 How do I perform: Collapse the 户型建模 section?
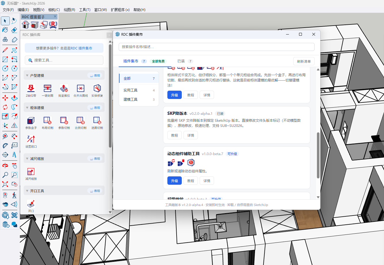(27, 76)
